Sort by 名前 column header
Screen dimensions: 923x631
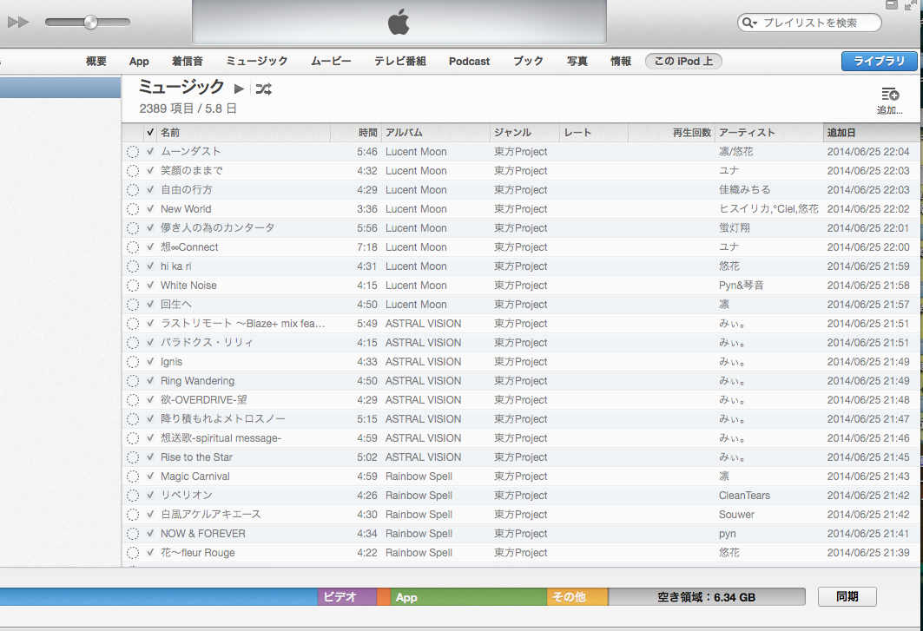click(x=244, y=133)
